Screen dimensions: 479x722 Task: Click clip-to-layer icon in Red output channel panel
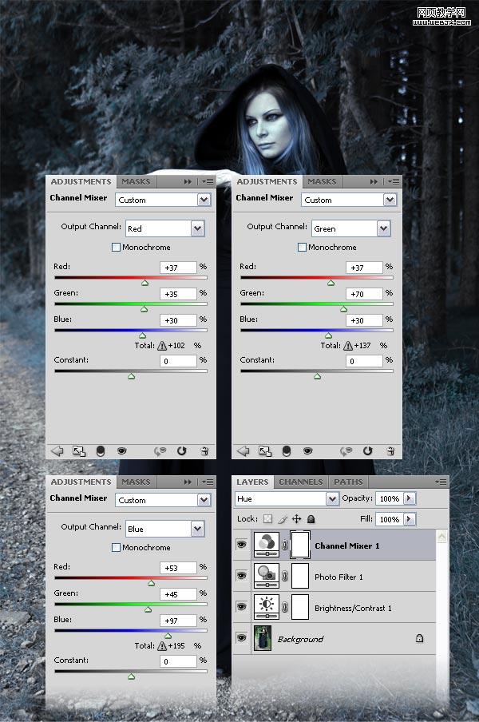100,451
